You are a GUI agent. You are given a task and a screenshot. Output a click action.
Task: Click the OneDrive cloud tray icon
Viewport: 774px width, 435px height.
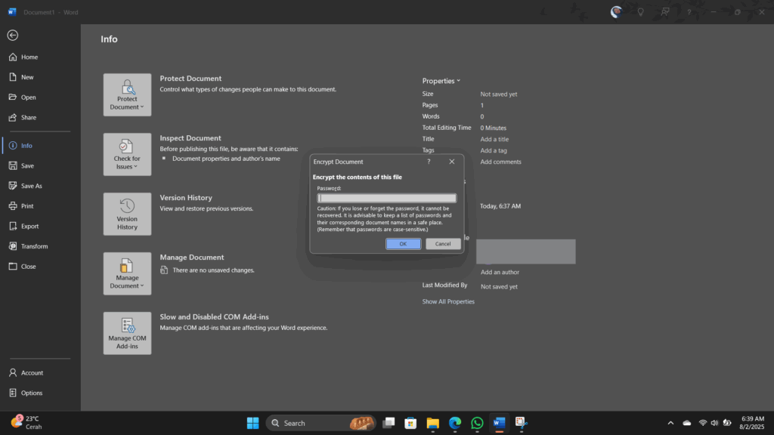(x=686, y=423)
